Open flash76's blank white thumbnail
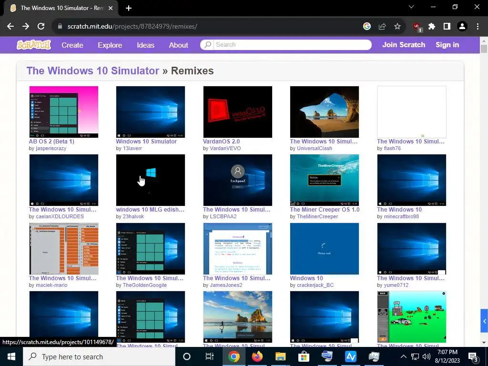 point(411,112)
